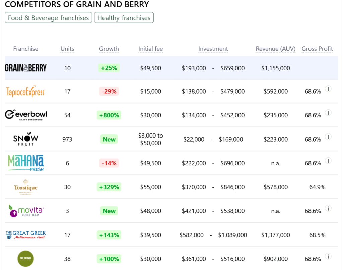
Task: Click the Units column header
Action: pos(67,49)
